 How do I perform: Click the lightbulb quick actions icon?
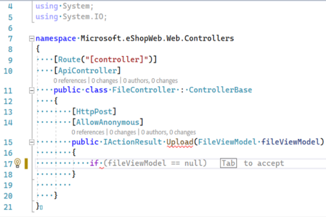point(17,163)
